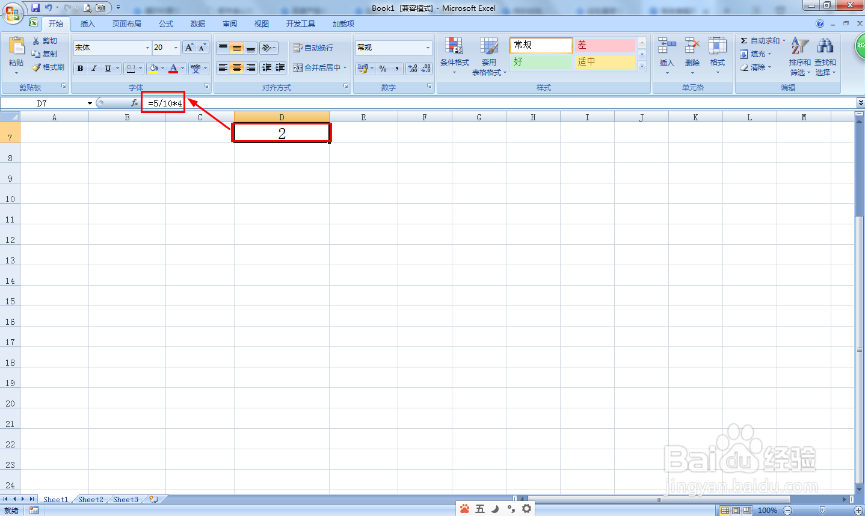865x516 pixels.
Task: Center text horizontally
Action: 237,68
